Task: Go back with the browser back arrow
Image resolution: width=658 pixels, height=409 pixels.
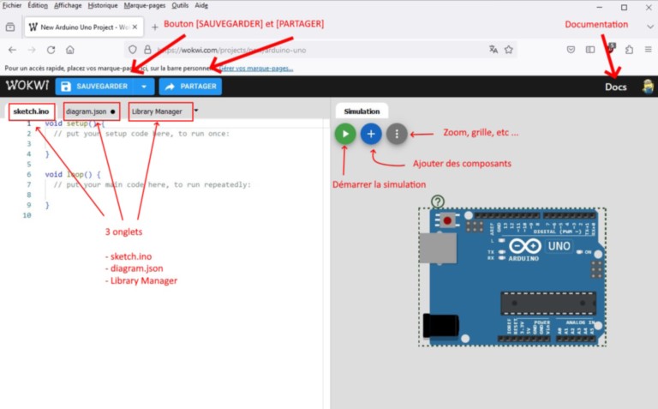Action: (x=12, y=50)
